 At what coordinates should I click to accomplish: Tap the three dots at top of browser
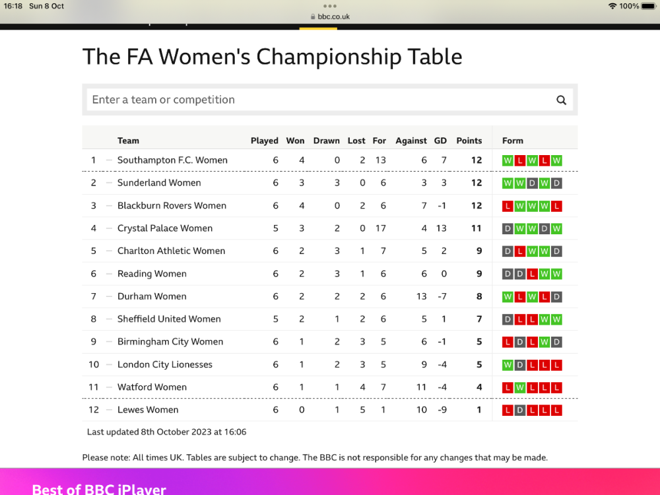click(330, 6)
